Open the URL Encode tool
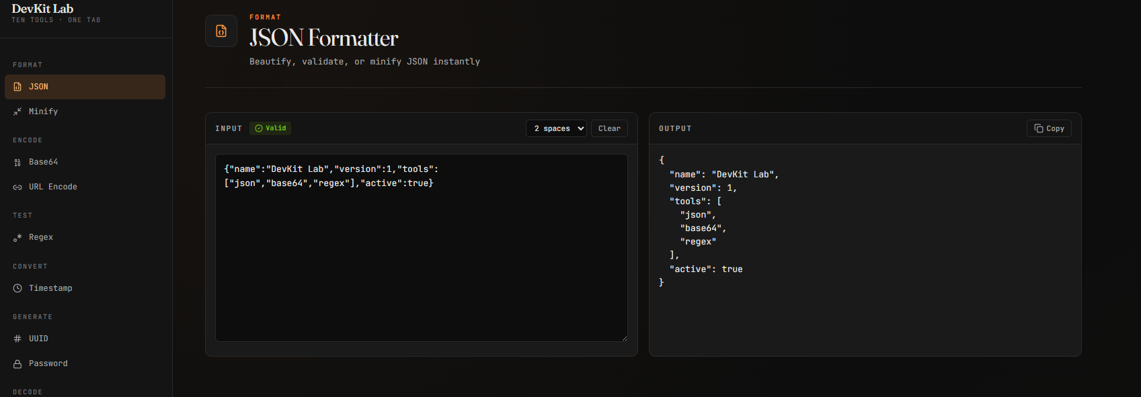Screen dimensions: 1141x397 [85, 187]
